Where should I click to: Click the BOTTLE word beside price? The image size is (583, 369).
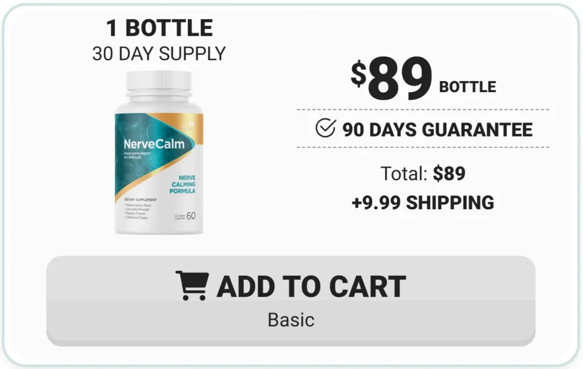tap(467, 87)
